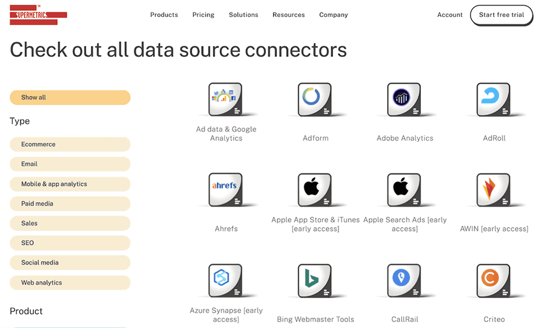This screenshot has height=328, width=559.
Task: Click the CallRail connector icon
Action: point(405,280)
